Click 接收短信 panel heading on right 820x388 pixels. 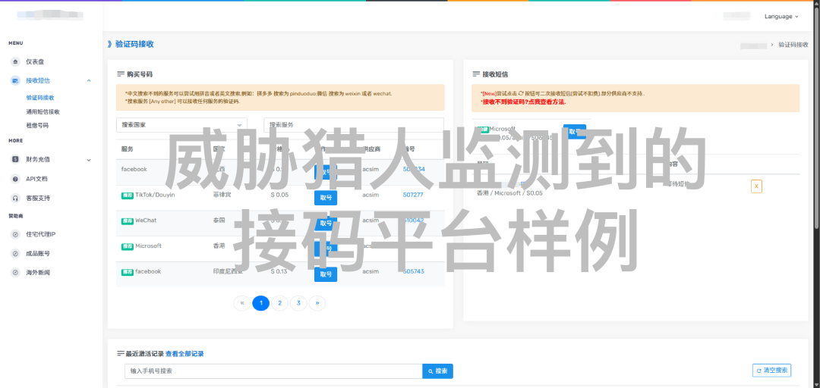click(x=495, y=74)
